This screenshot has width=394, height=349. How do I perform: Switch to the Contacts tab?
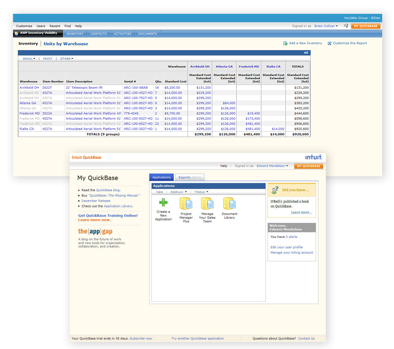pyautogui.click(x=98, y=34)
